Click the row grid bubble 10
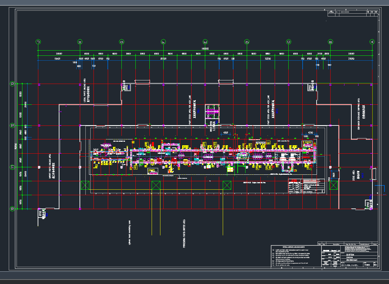The width and height of the screenshot is (389, 284). (13, 209)
